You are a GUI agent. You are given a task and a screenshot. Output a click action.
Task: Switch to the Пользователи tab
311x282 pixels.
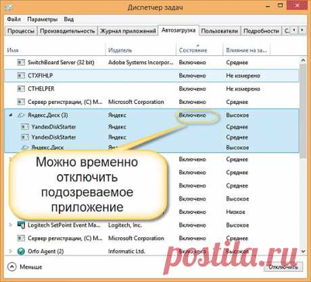tap(220, 31)
